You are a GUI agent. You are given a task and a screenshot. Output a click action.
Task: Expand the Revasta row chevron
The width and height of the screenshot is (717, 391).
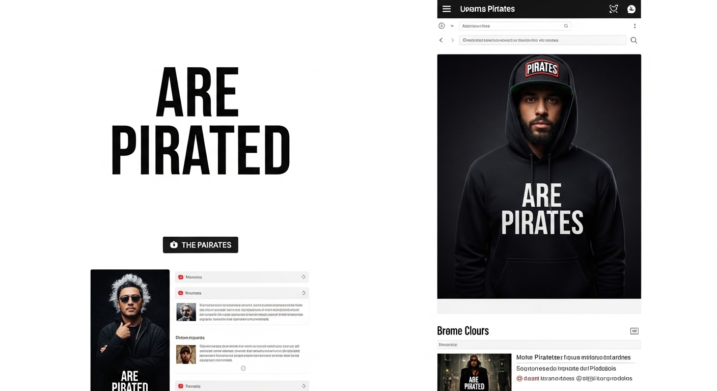coord(304,386)
